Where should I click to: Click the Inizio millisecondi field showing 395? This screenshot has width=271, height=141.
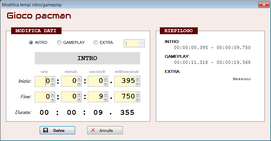pyautogui.click(x=125, y=81)
